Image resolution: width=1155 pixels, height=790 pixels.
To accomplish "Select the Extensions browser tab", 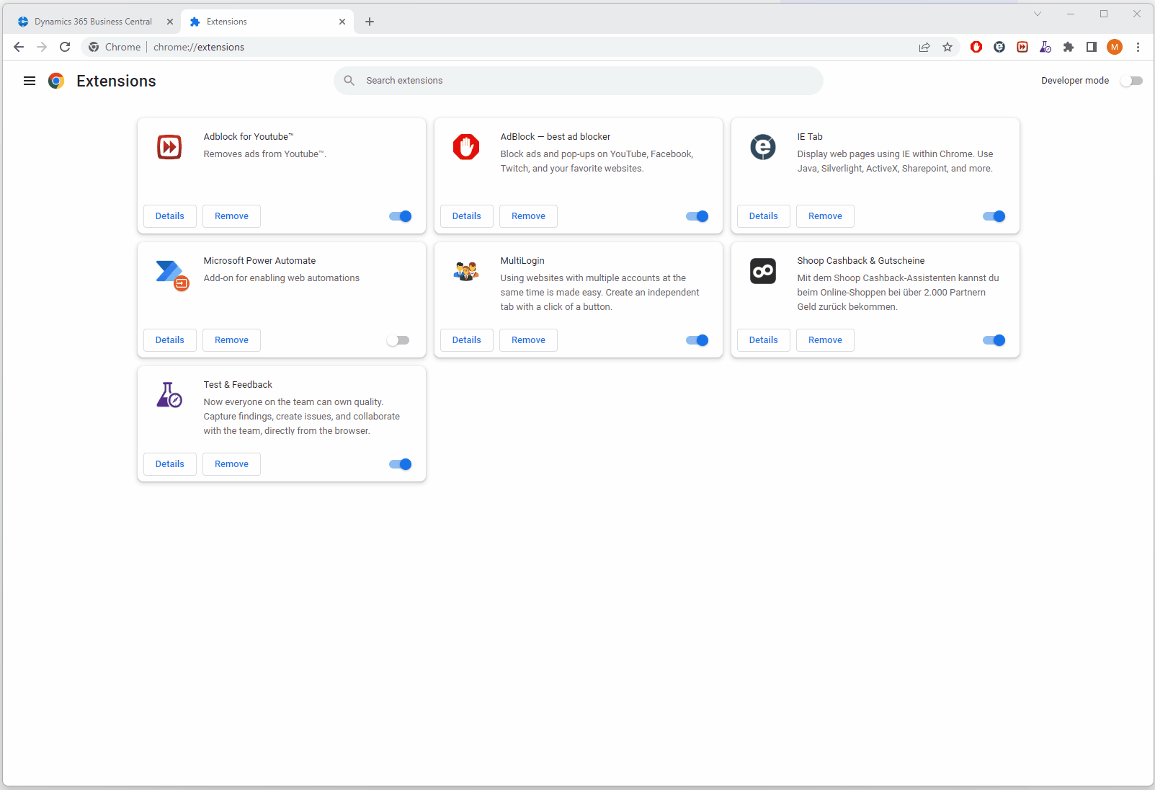I will [x=227, y=22].
